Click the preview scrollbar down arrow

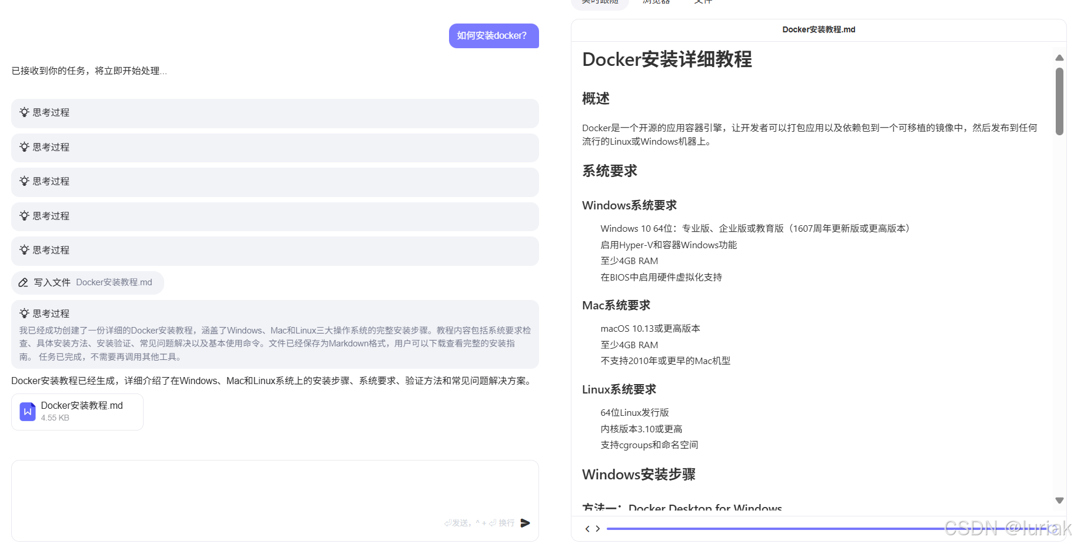pos(1059,501)
